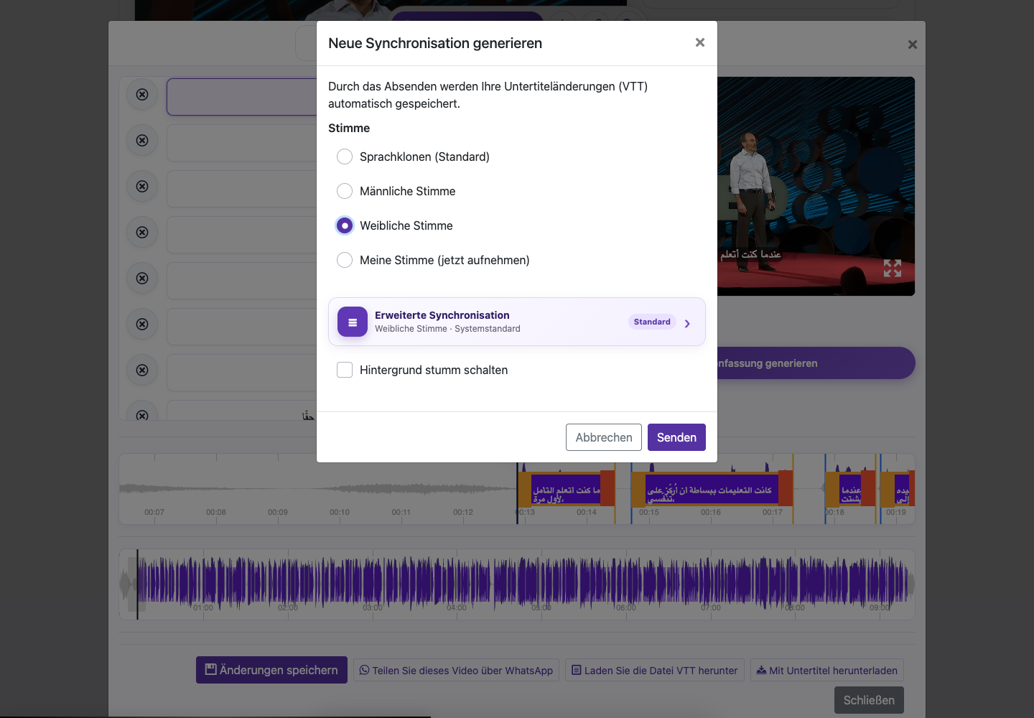The width and height of the screenshot is (1034, 718).
Task: Click Änderungen speichern save button
Action: click(x=271, y=670)
